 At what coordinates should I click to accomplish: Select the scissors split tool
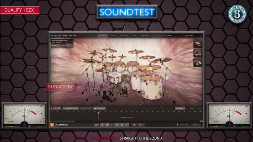[x=59, y=108]
